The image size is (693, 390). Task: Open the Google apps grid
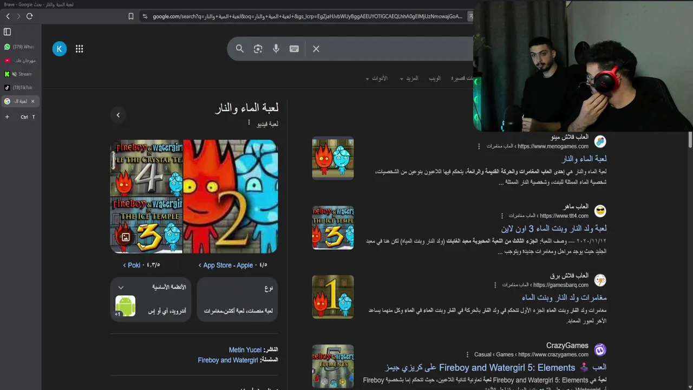point(80,49)
